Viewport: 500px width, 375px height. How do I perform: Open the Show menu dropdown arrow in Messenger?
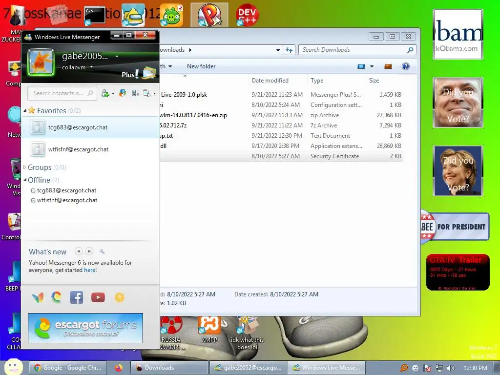pyautogui.click(x=154, y=93)
